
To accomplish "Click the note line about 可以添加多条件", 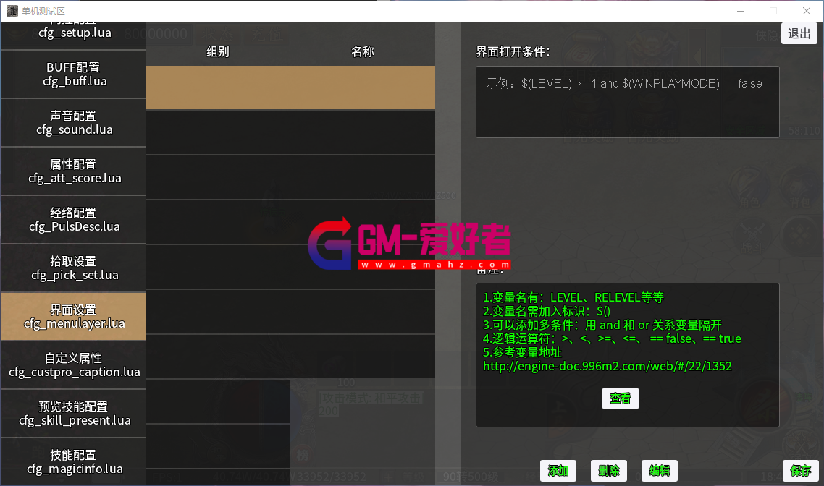I will (x=602, y=325).
